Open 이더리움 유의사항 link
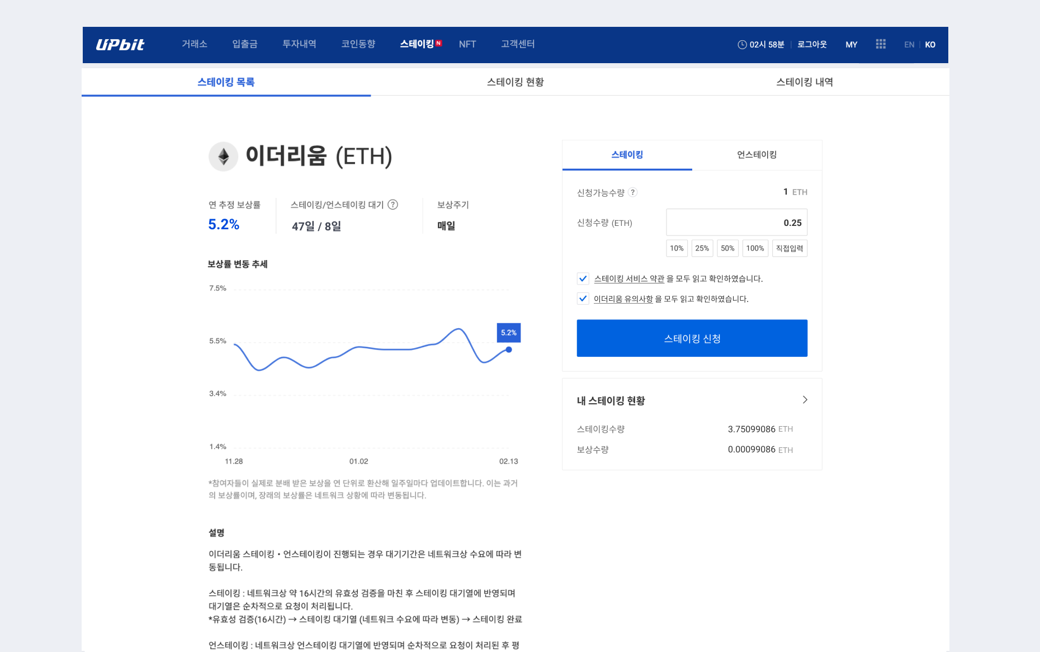Image resolution: width=1040 pixels, height=652 pixels. tap(623, 299)
